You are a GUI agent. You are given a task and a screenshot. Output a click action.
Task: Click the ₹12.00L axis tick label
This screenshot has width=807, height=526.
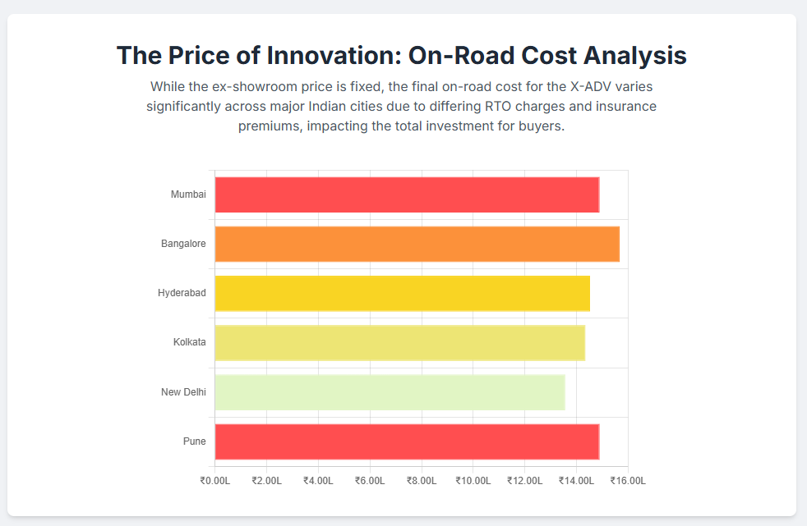pyautogui.click(x=524, y=480)
